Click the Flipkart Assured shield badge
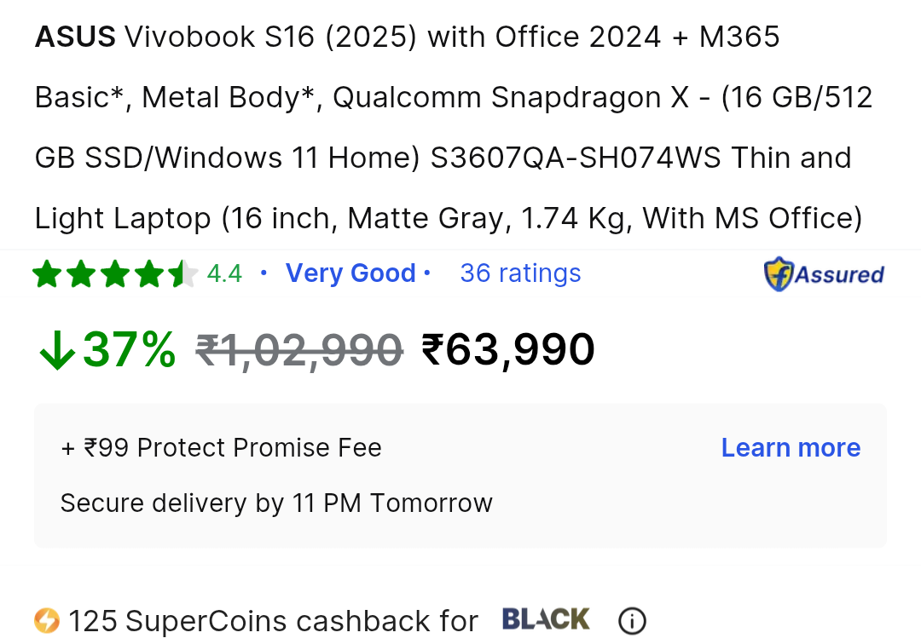921x644 pixels. [824, 274]
